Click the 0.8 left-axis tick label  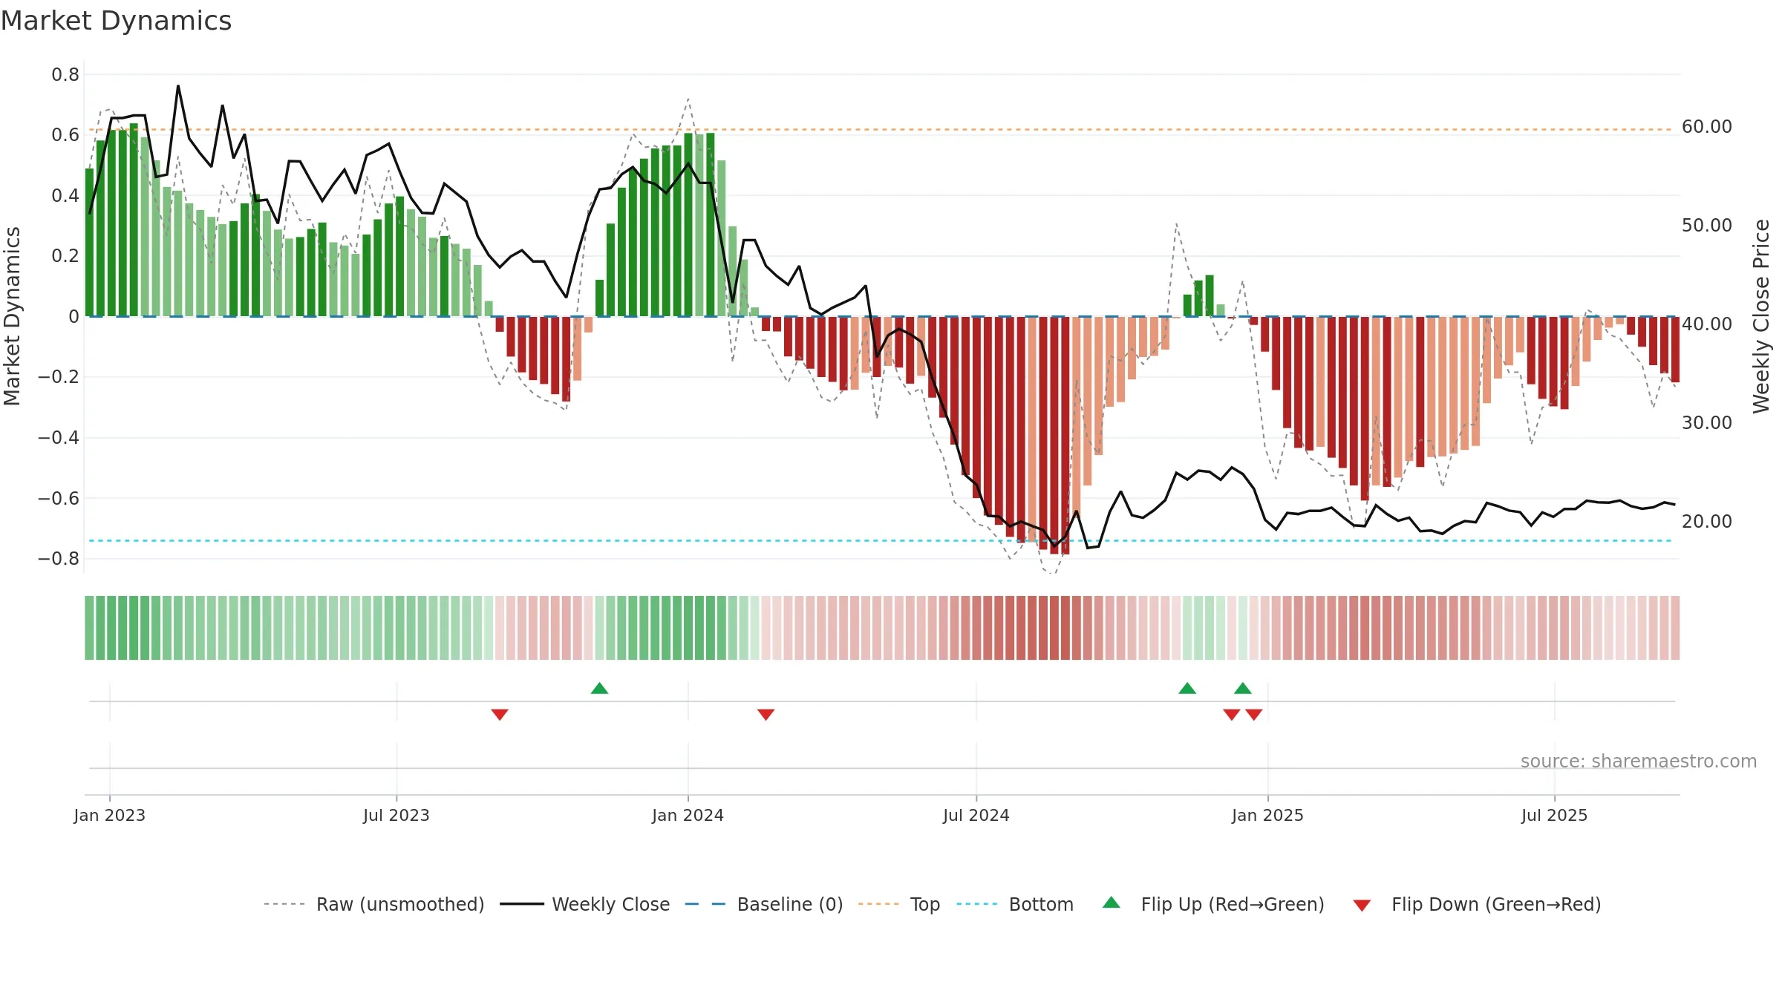[x=65, y=74]
